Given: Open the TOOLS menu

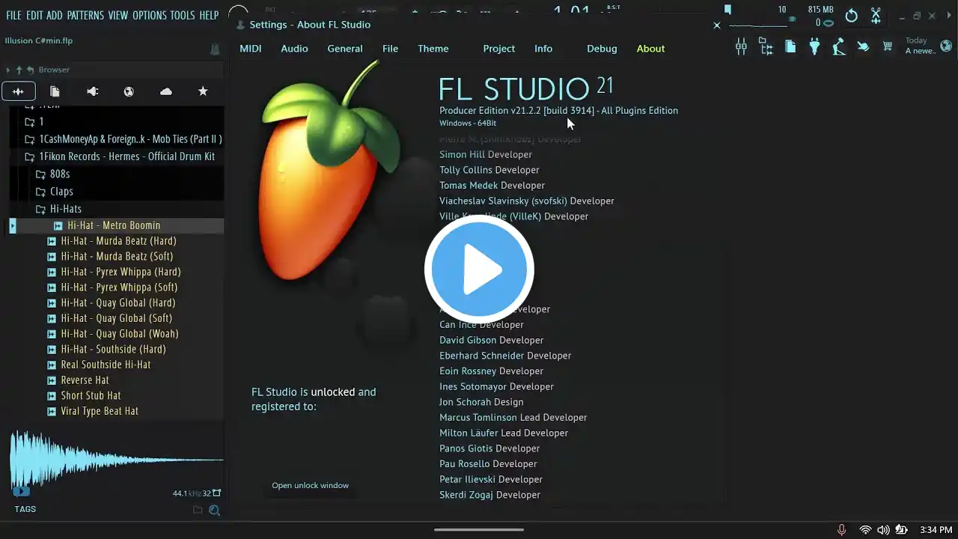Looking at the screenshot, I should coord(183,15).
